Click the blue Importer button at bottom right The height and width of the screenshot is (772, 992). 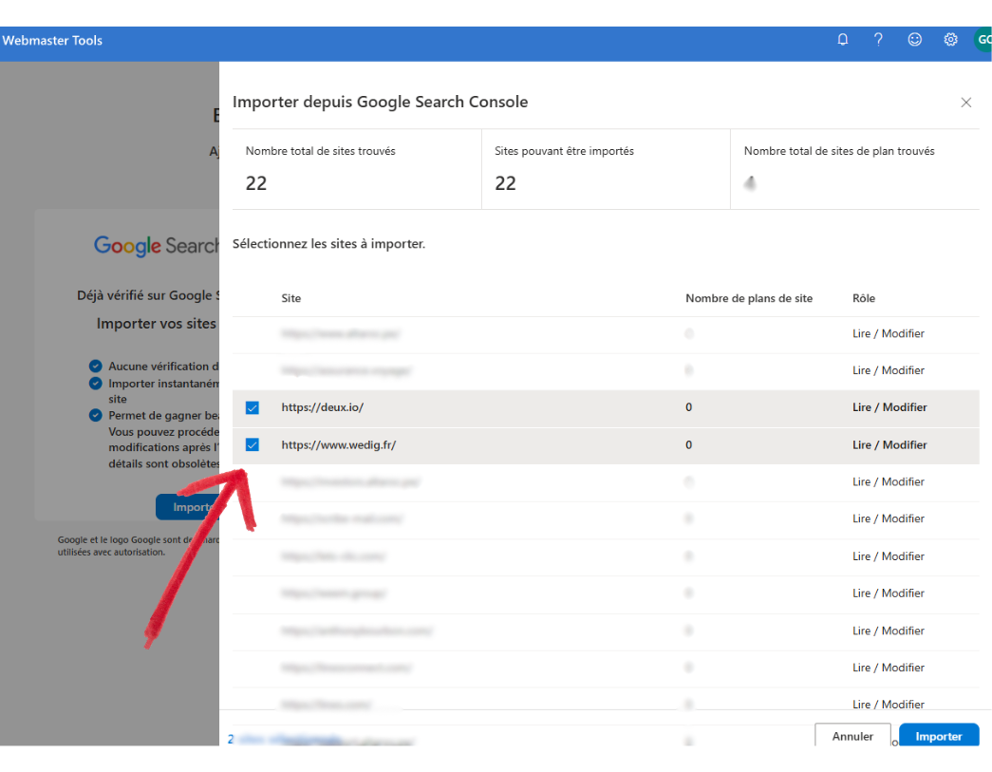pos(938,736)
